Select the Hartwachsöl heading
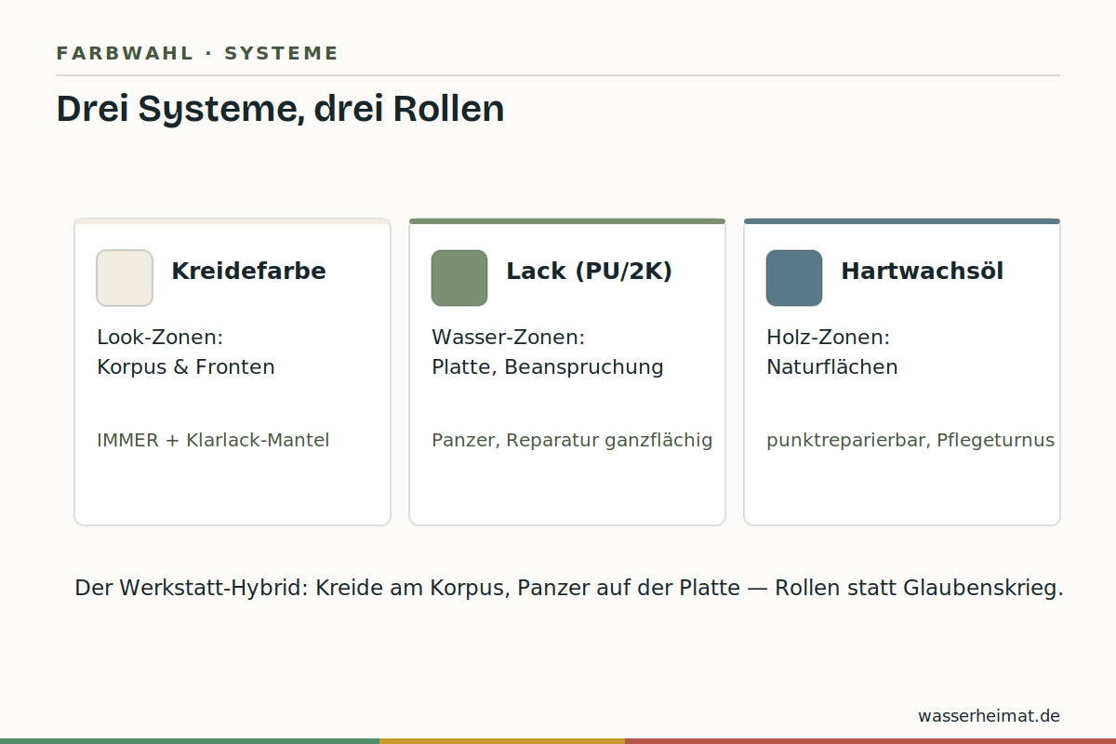 point(922,272)
